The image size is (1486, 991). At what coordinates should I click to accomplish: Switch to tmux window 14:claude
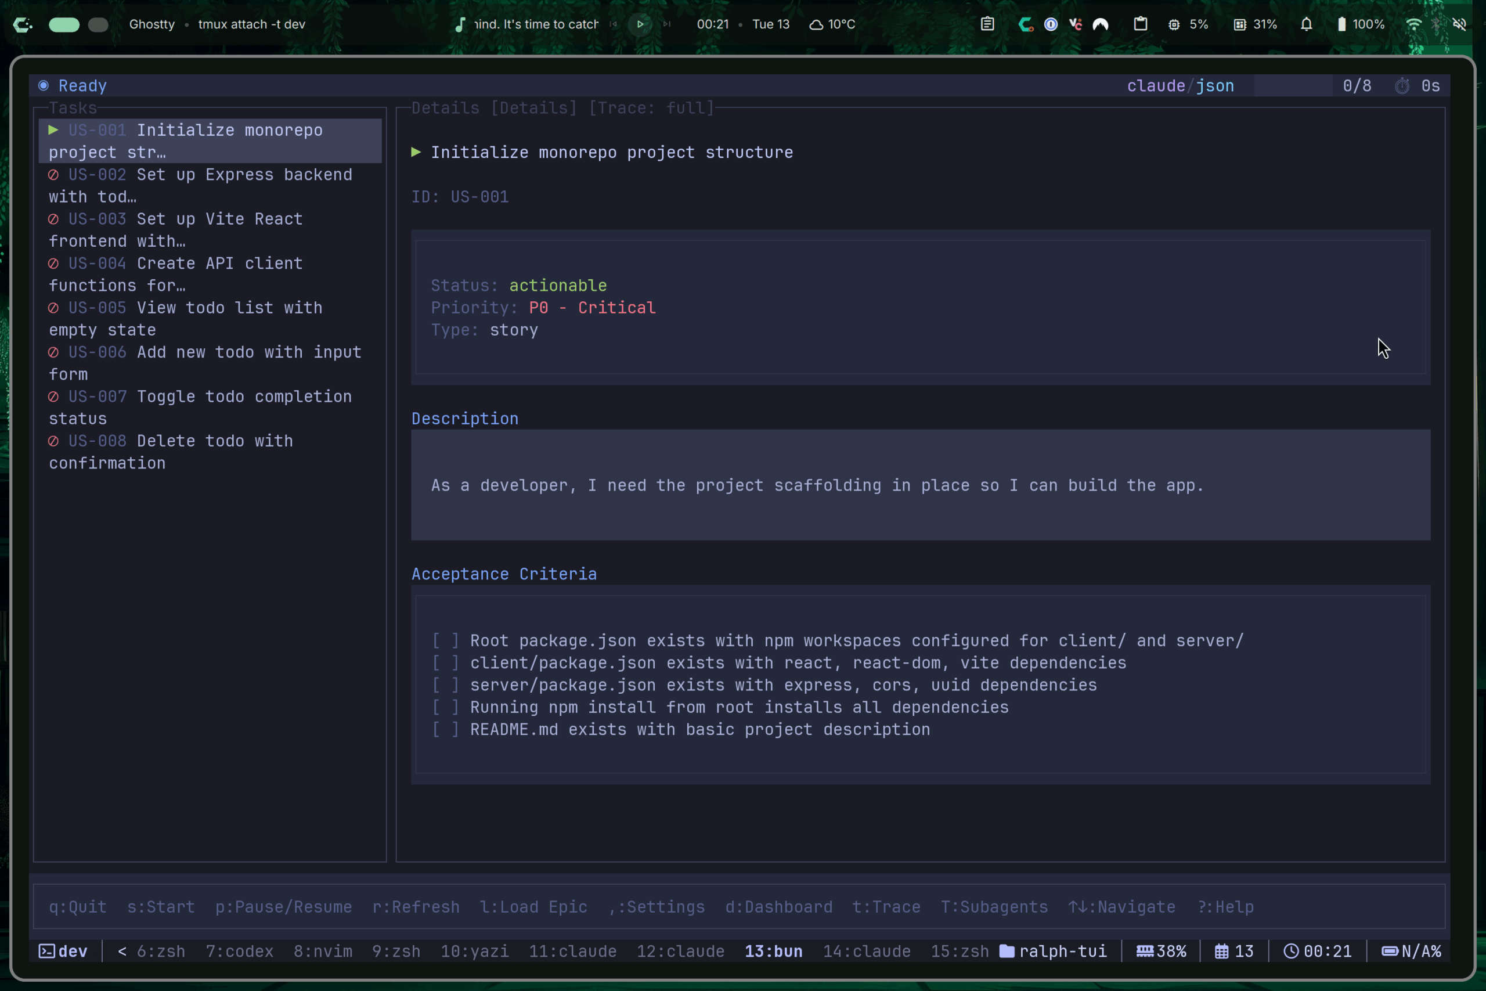[866, 951]
